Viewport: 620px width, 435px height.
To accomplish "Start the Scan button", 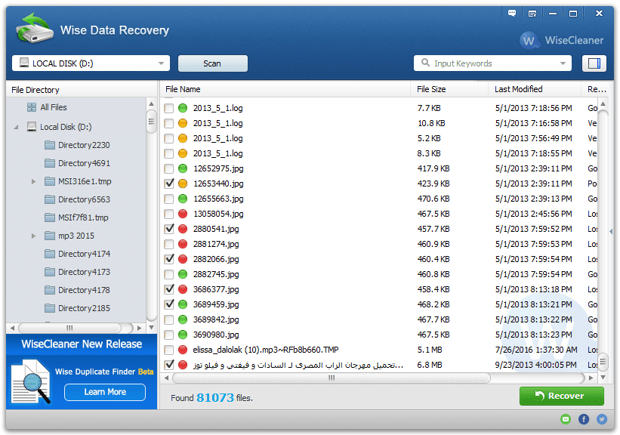I will pos(213,63).
